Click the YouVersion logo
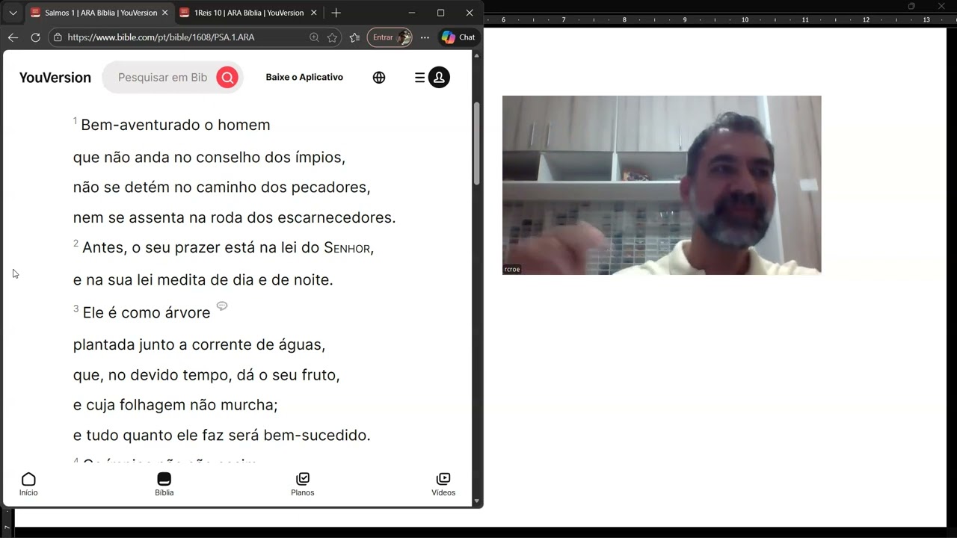Screen dimensions: 957x538 tap(55, 78)
